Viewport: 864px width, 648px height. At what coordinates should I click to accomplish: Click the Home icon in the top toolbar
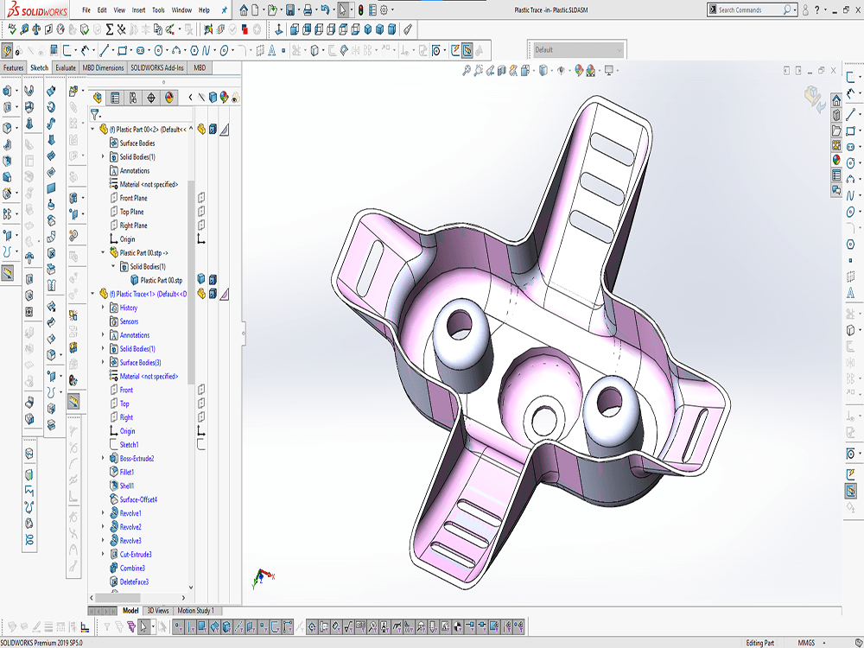(x=244, y=10)
